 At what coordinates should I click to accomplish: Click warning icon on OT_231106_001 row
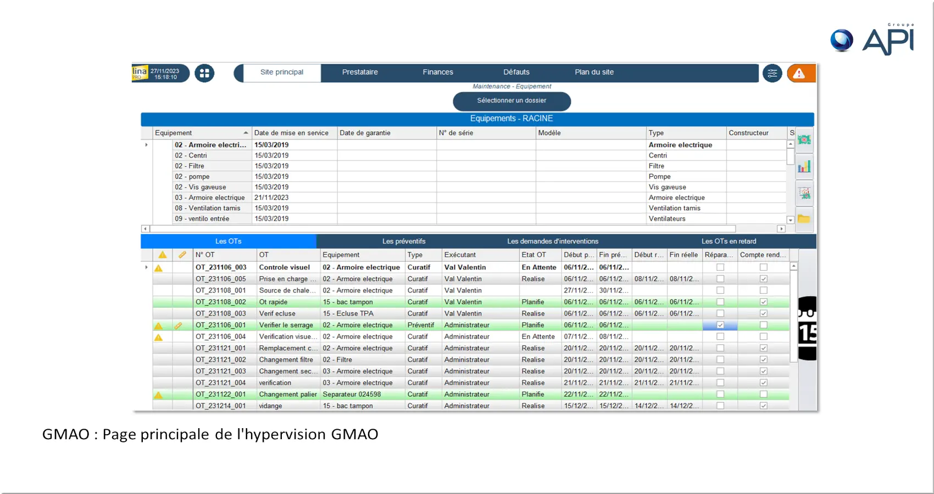coord(159,325)
